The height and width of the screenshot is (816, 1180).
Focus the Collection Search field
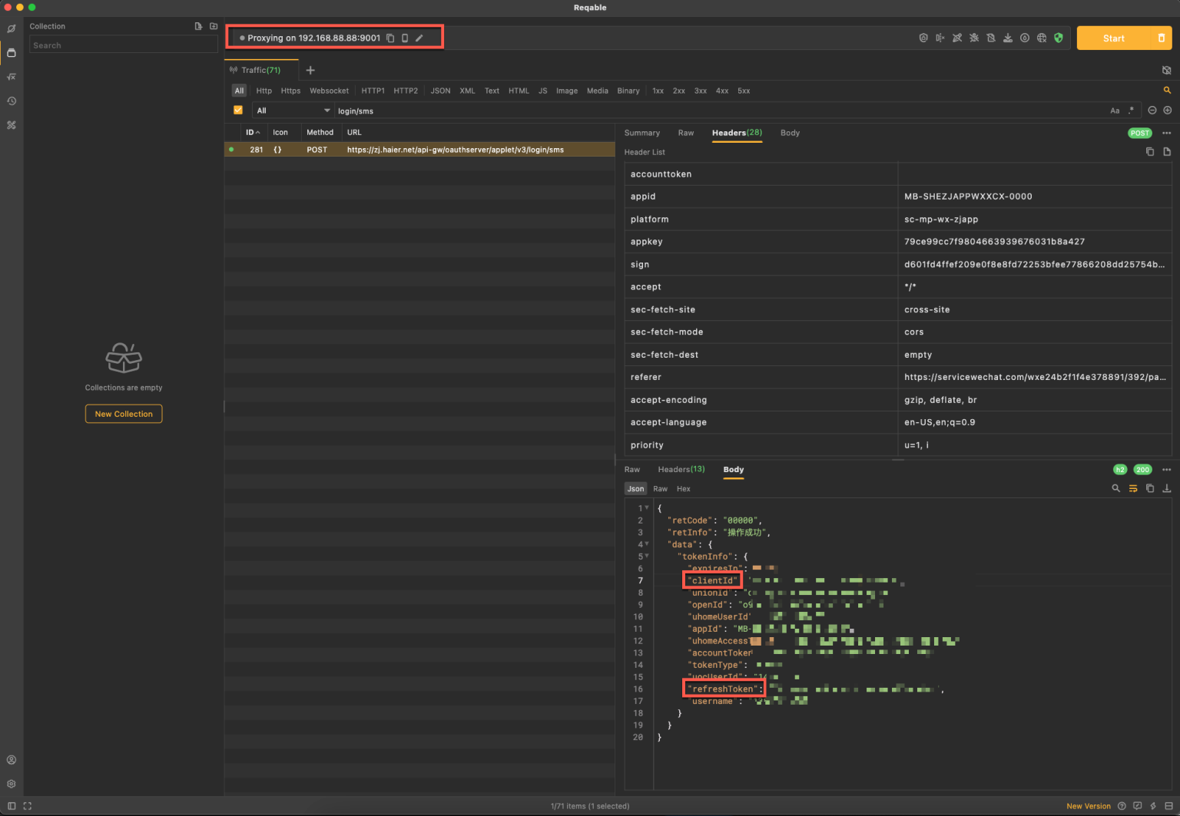[x=124, y=45]
